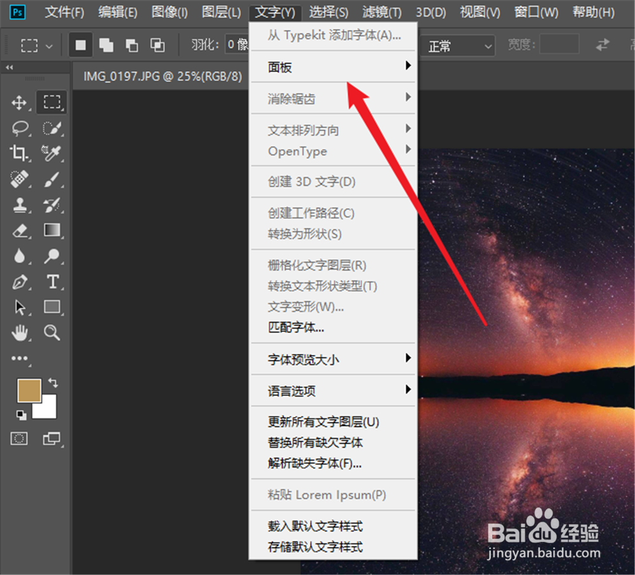Choose Subtract from Selection mode
The image size is (635, 575).
pos(132,45)
